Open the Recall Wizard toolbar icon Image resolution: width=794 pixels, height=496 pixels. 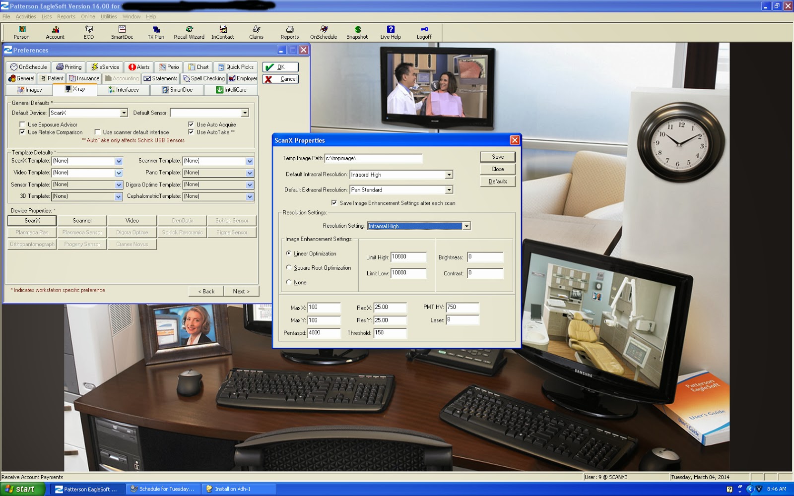pos(189,32)
